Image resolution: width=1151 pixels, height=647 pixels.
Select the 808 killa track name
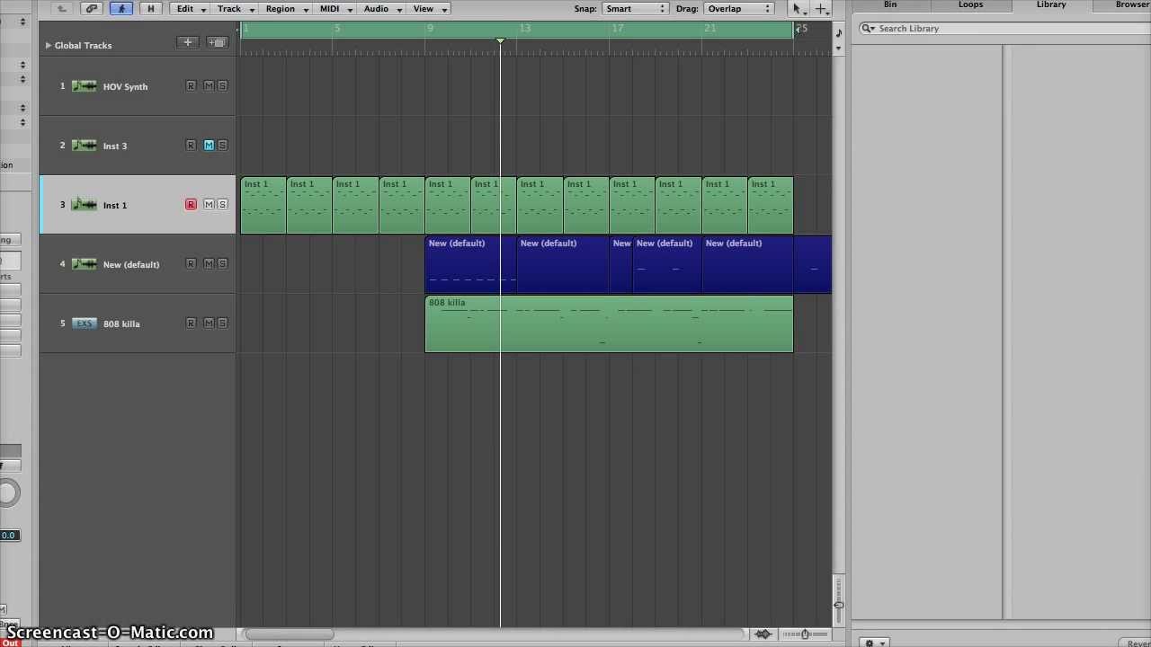point(121,323)
